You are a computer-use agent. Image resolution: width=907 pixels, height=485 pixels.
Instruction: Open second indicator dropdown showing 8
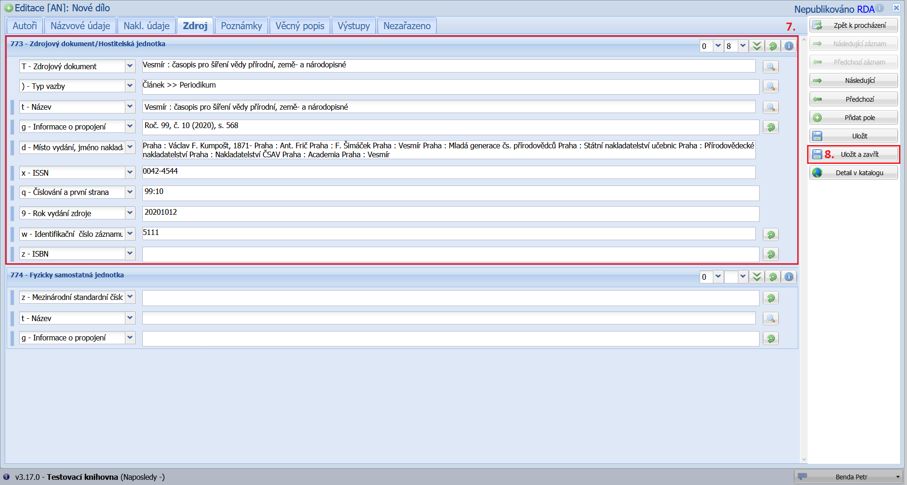point(743,46)
